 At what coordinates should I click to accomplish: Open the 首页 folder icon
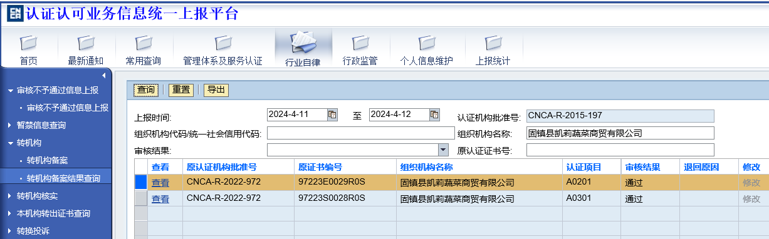point(28,43)
